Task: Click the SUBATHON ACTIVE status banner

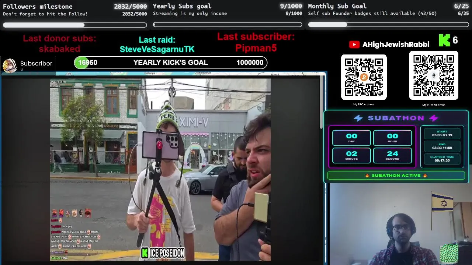Action: click(x=396, y=176)
